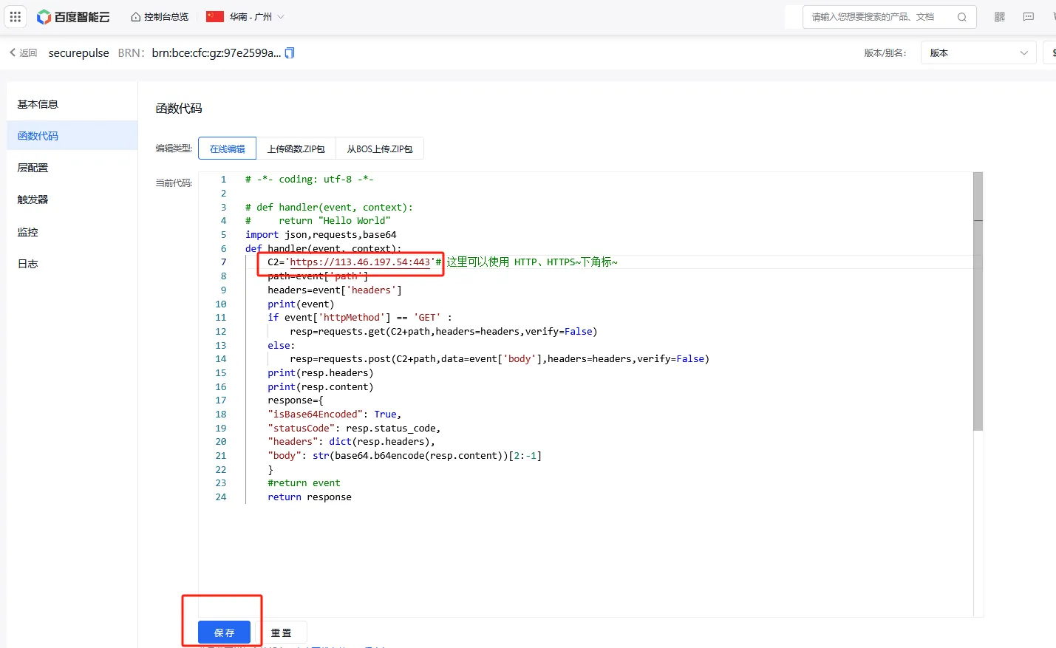Open the 华南 - 广州 region dropdown
Image resolution: width=1056 pixels, height=648 pixels.
coord(245,16)
